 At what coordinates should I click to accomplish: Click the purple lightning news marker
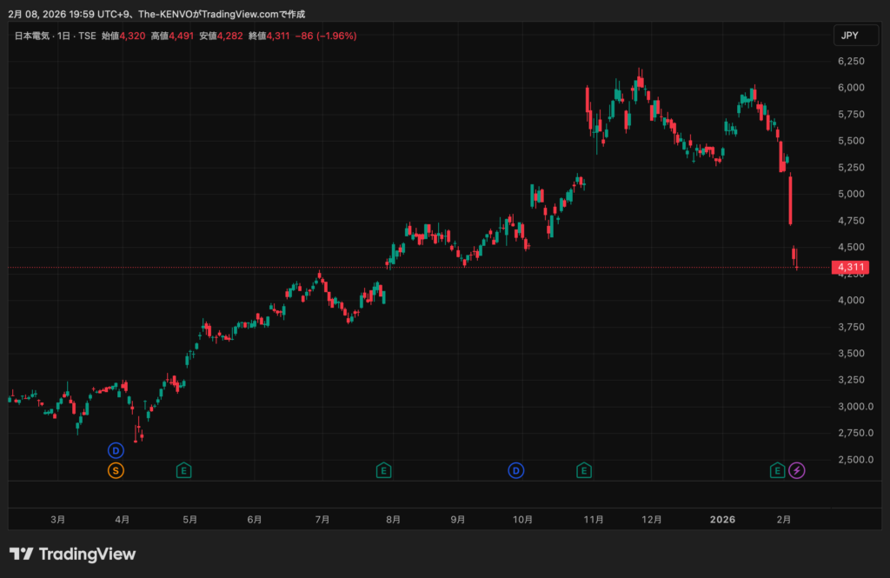tap(797, 471)
